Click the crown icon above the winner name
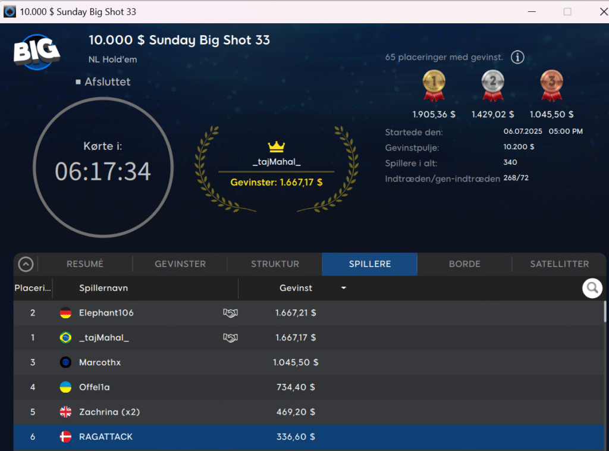This screenshot has width=609, height=451. (x=277, y=146)
